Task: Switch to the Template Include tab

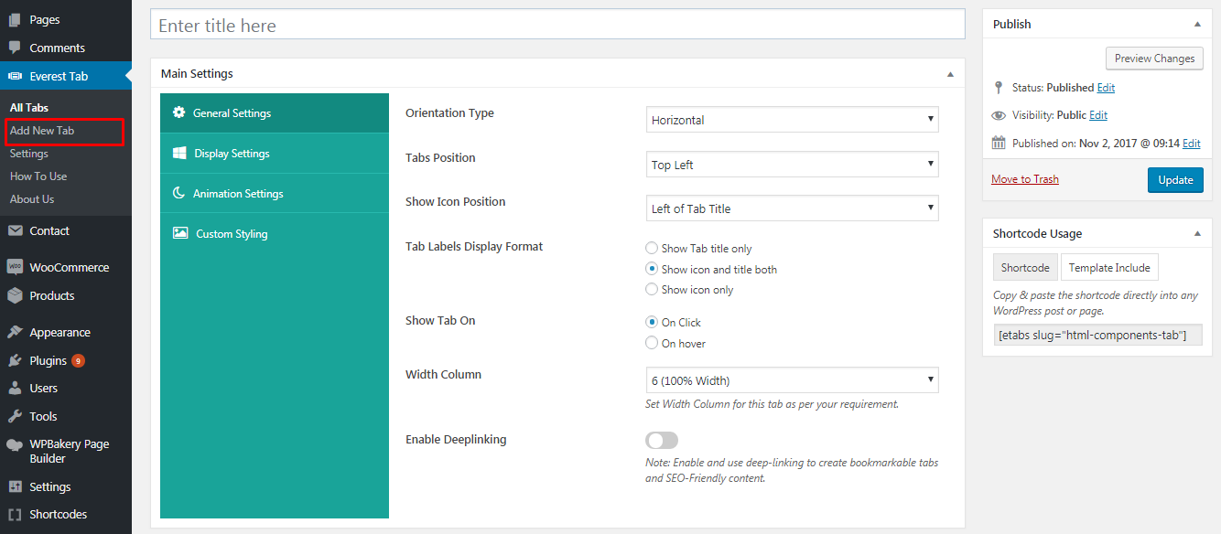Action: point(1109,268)
